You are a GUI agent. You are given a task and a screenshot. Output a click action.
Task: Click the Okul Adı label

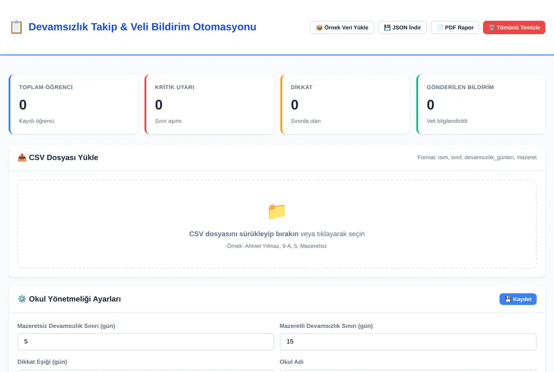(291, 362)
